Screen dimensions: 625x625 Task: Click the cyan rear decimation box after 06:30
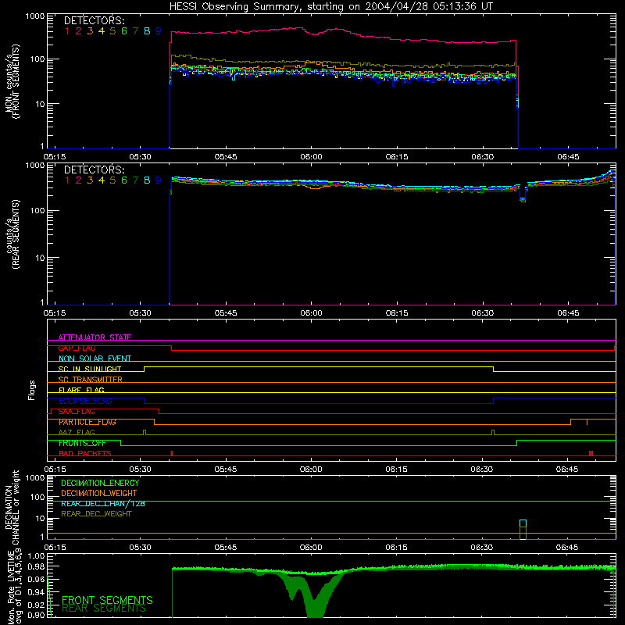523,523
